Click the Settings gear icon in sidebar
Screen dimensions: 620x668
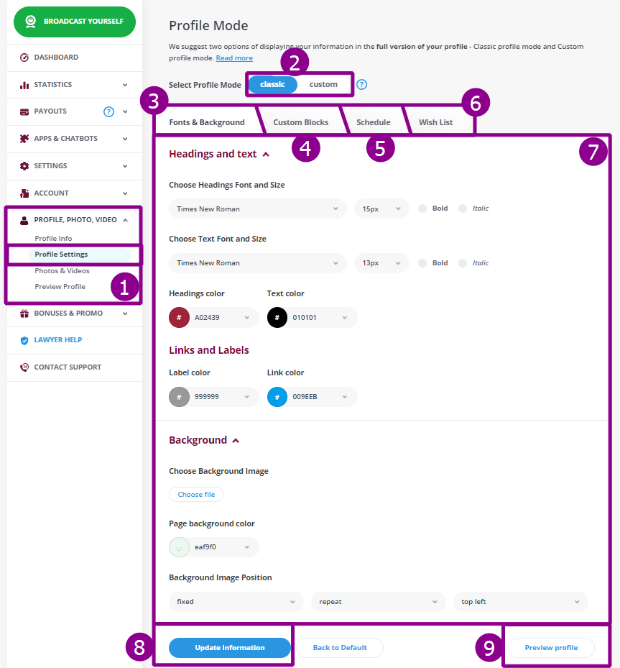point(24,166)
